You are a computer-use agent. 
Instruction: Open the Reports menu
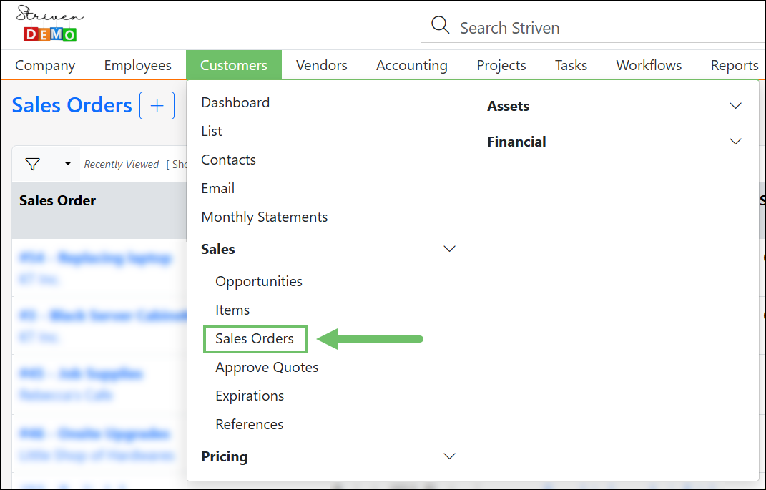[x=735, y=65]
